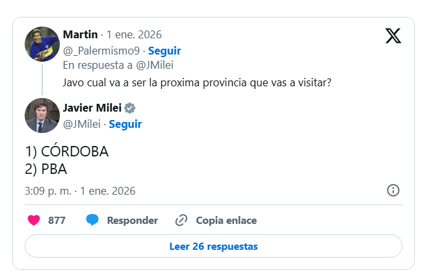Click the pink heart like icon
Viewport: 429px width, 279px height.
pos(34,220)
